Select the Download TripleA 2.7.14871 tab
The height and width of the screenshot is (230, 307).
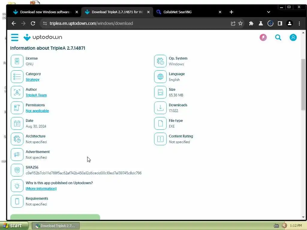click(x=117, y=12)
